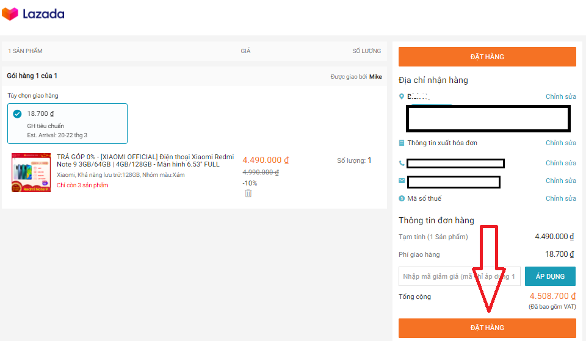Image resolution: width=586 pixels, height=341 pixels.
Task: Click the (Đã bao gồm VAT) note
Action: pyautogui.click(x=552, y=307)
